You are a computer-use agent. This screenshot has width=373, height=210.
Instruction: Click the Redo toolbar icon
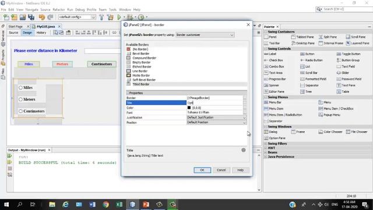pos(50,17)
